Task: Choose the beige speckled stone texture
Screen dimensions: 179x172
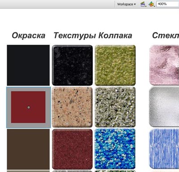Action: [72, 107]
